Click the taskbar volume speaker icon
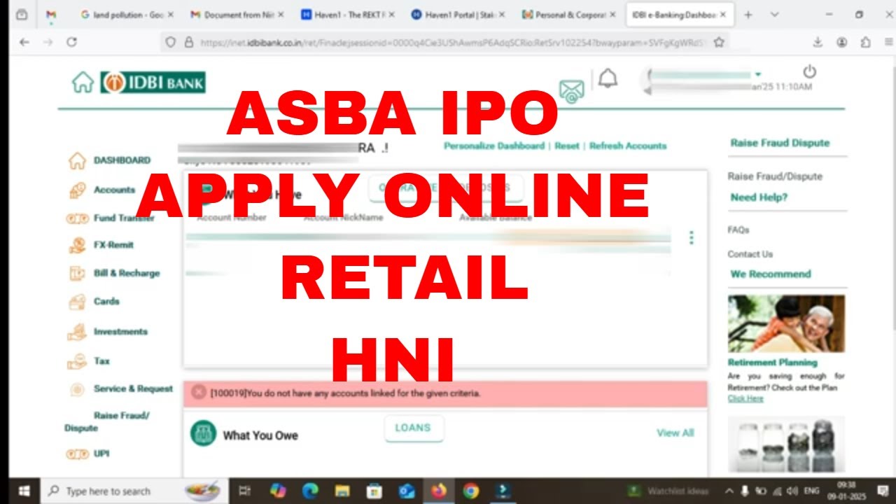896x504 pixels. click(792, 491)
